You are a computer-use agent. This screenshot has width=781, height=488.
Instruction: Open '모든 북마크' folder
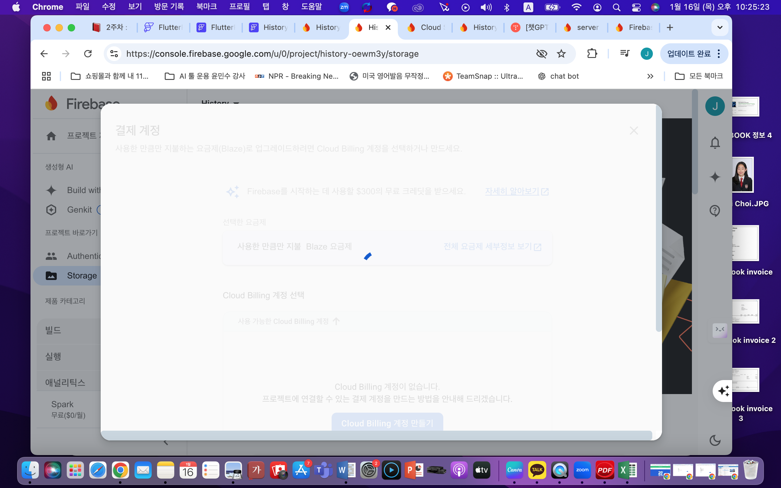tap(699, 76)
